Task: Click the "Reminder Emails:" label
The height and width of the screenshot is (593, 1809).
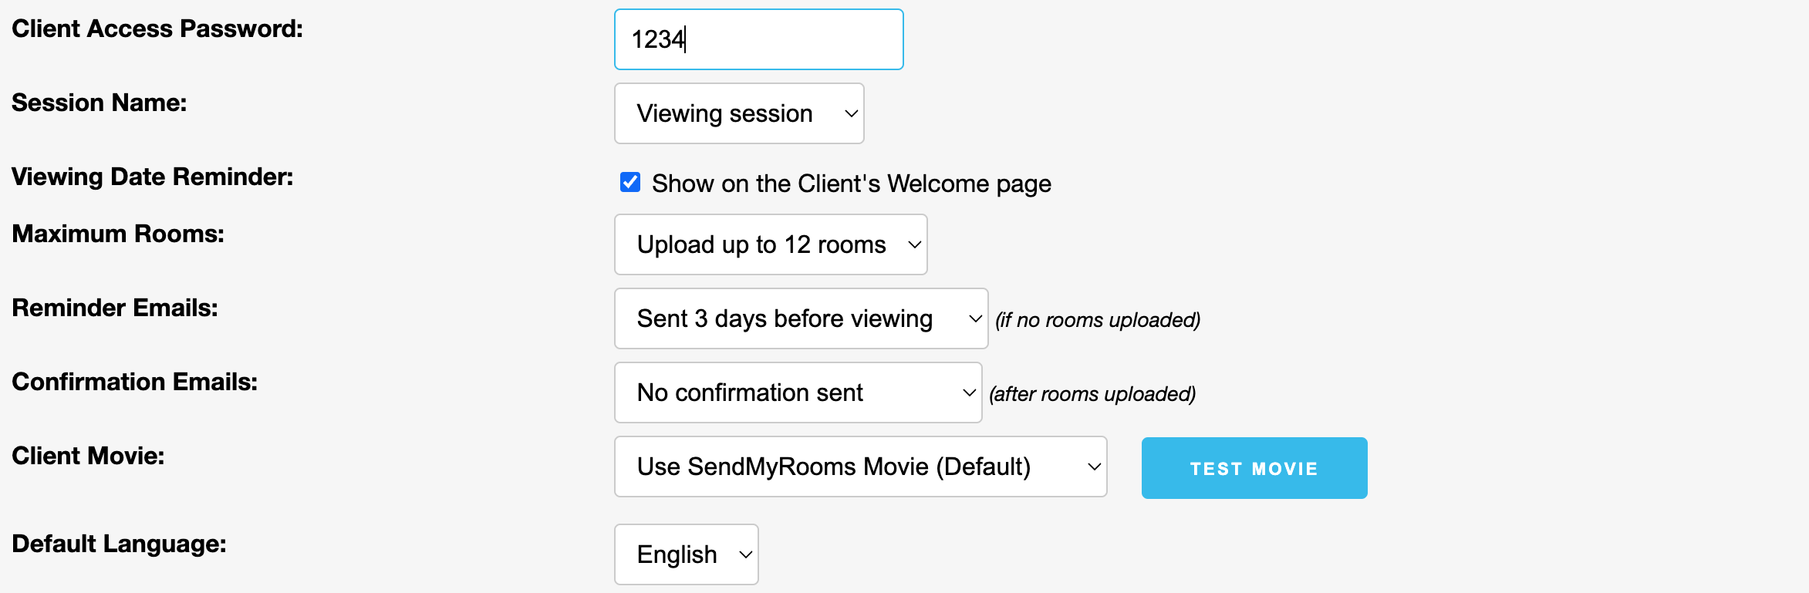Action: pos(115,308)
